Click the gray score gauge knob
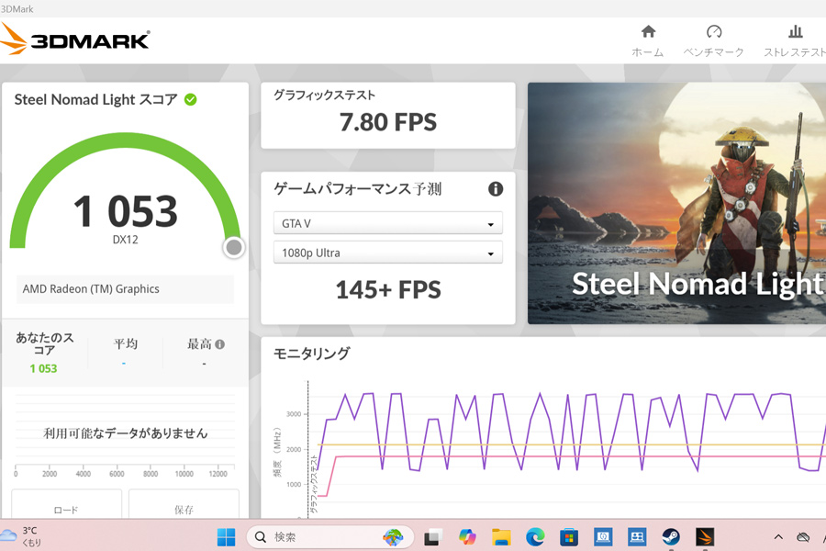 [234, 247]
